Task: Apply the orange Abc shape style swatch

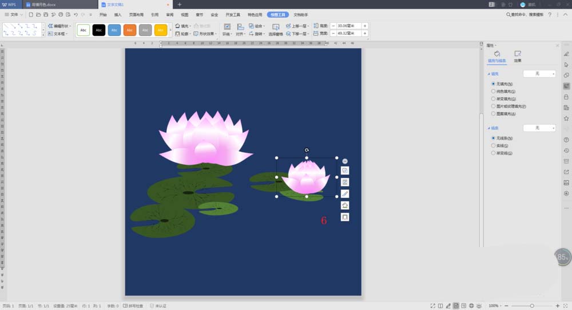Action: 129,30
